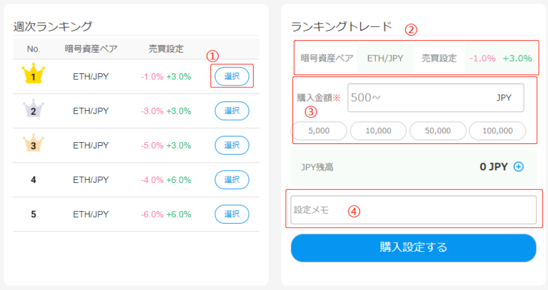Select the rank 2 -3.0% +3.0% setting
The image size is (548, 290).
232,111
